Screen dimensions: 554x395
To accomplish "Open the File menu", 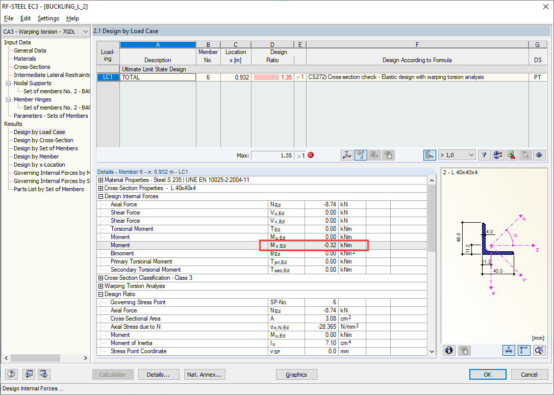I will point(9,18).
